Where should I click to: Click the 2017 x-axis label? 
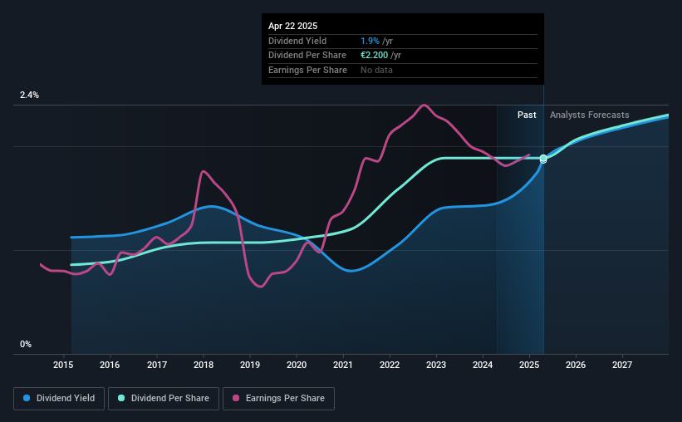tap(156, 365)
